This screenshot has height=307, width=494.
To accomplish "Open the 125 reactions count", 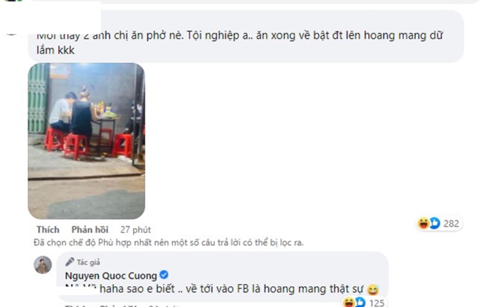I will 377,303.
